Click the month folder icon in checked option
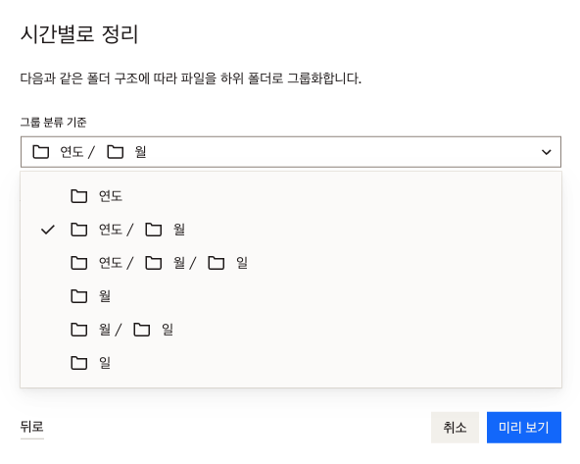This screenshot has height=464, width=580. 154,230
